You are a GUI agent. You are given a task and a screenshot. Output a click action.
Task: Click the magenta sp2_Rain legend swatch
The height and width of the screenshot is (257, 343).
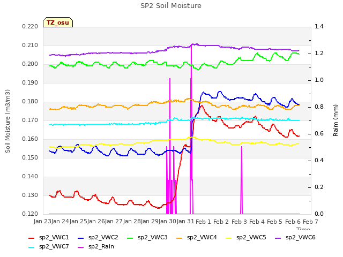coord(81,247)
